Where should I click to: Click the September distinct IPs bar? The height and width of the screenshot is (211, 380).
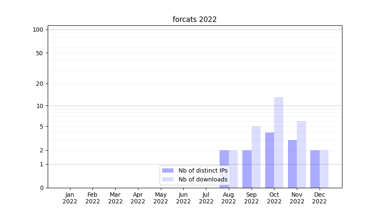(247, 169)
